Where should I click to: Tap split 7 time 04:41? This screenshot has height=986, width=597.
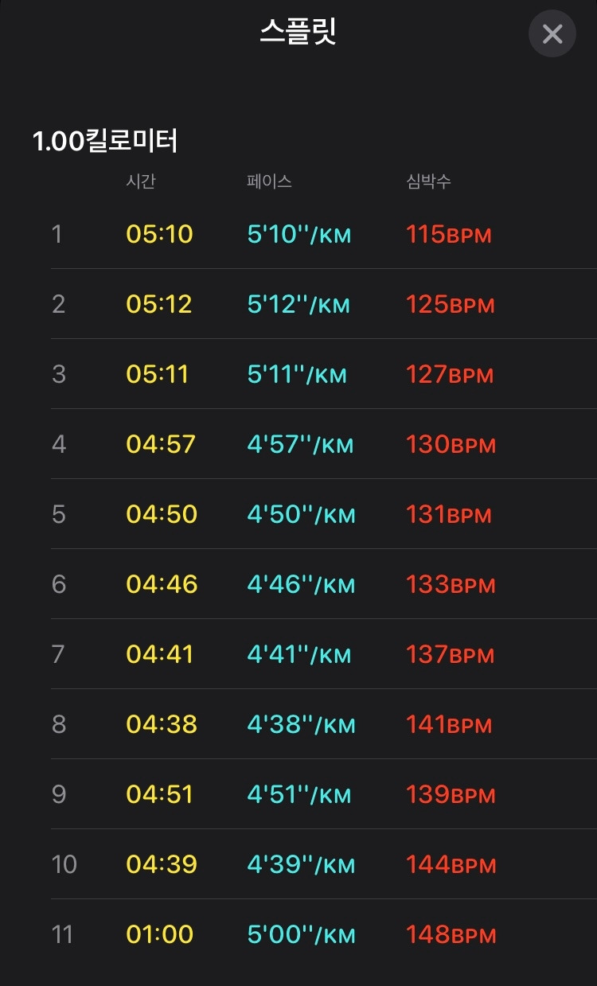(x=159, y=654)
